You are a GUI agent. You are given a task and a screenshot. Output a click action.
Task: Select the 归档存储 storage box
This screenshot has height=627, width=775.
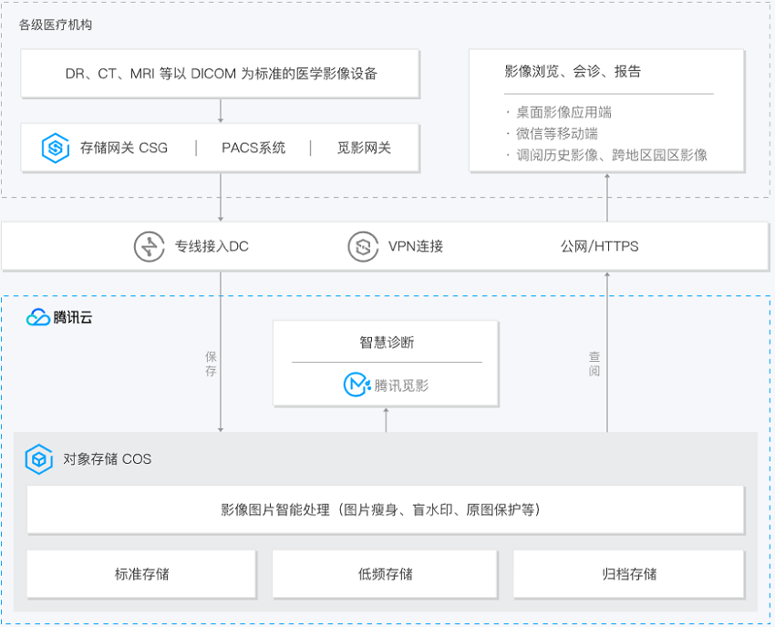coord(629,574)
